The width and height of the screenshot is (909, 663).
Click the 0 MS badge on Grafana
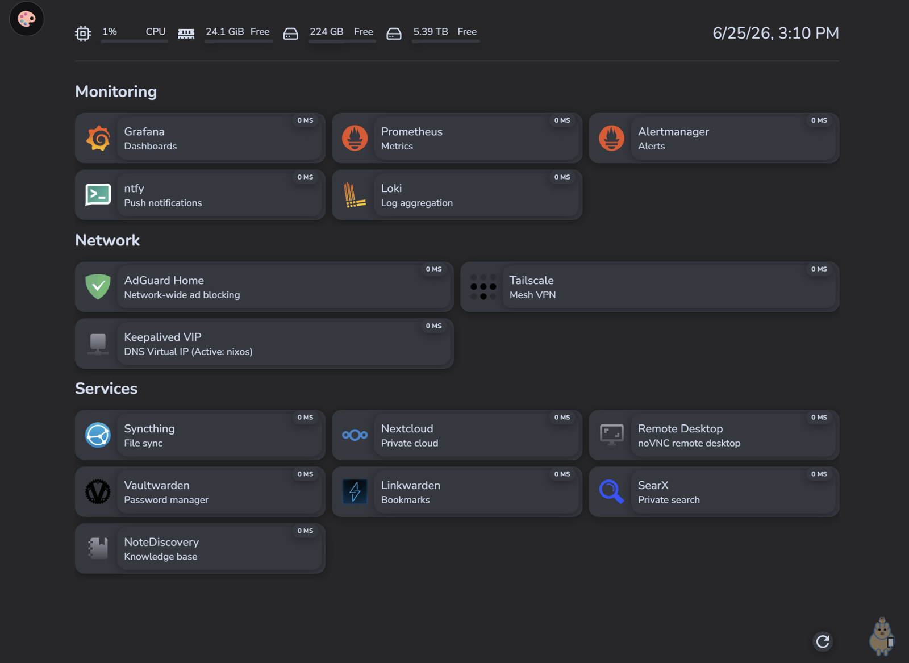[x=306, y=120]
